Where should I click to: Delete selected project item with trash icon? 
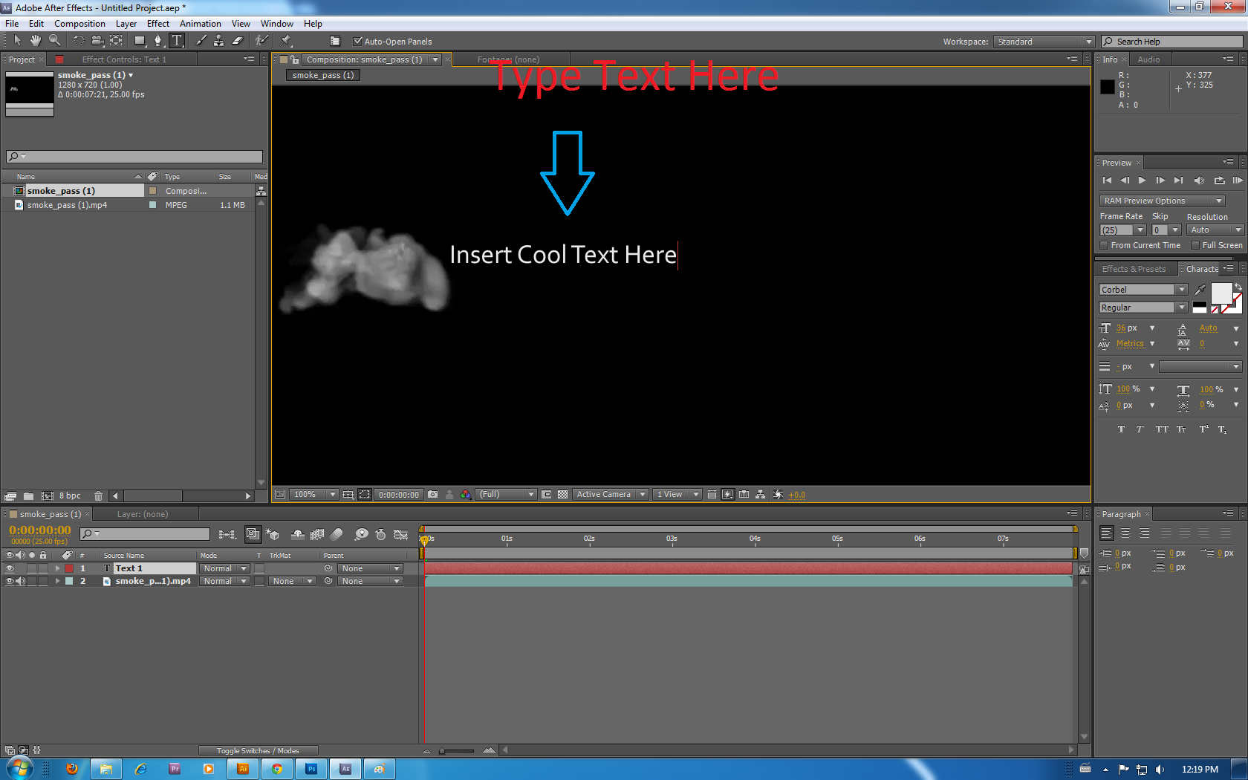(x=98, y=496)
